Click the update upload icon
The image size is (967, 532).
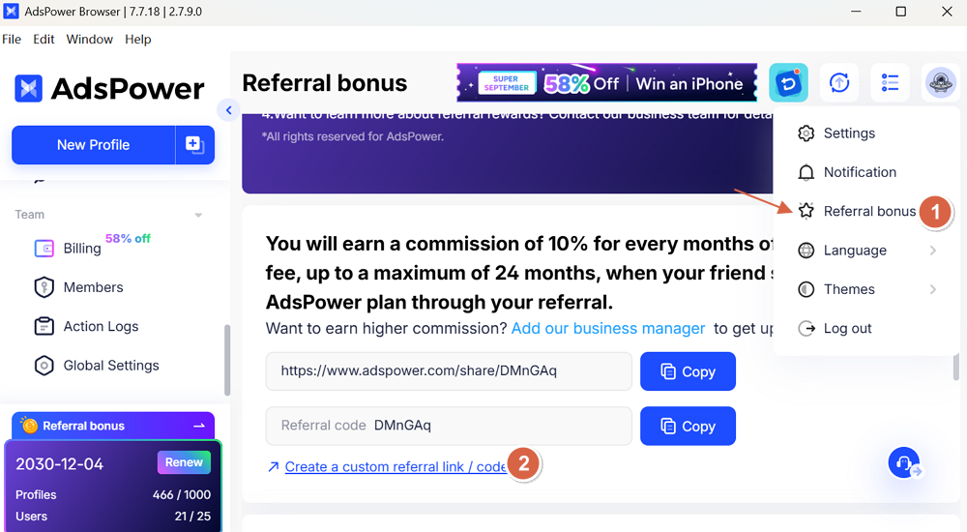[839, 83]
